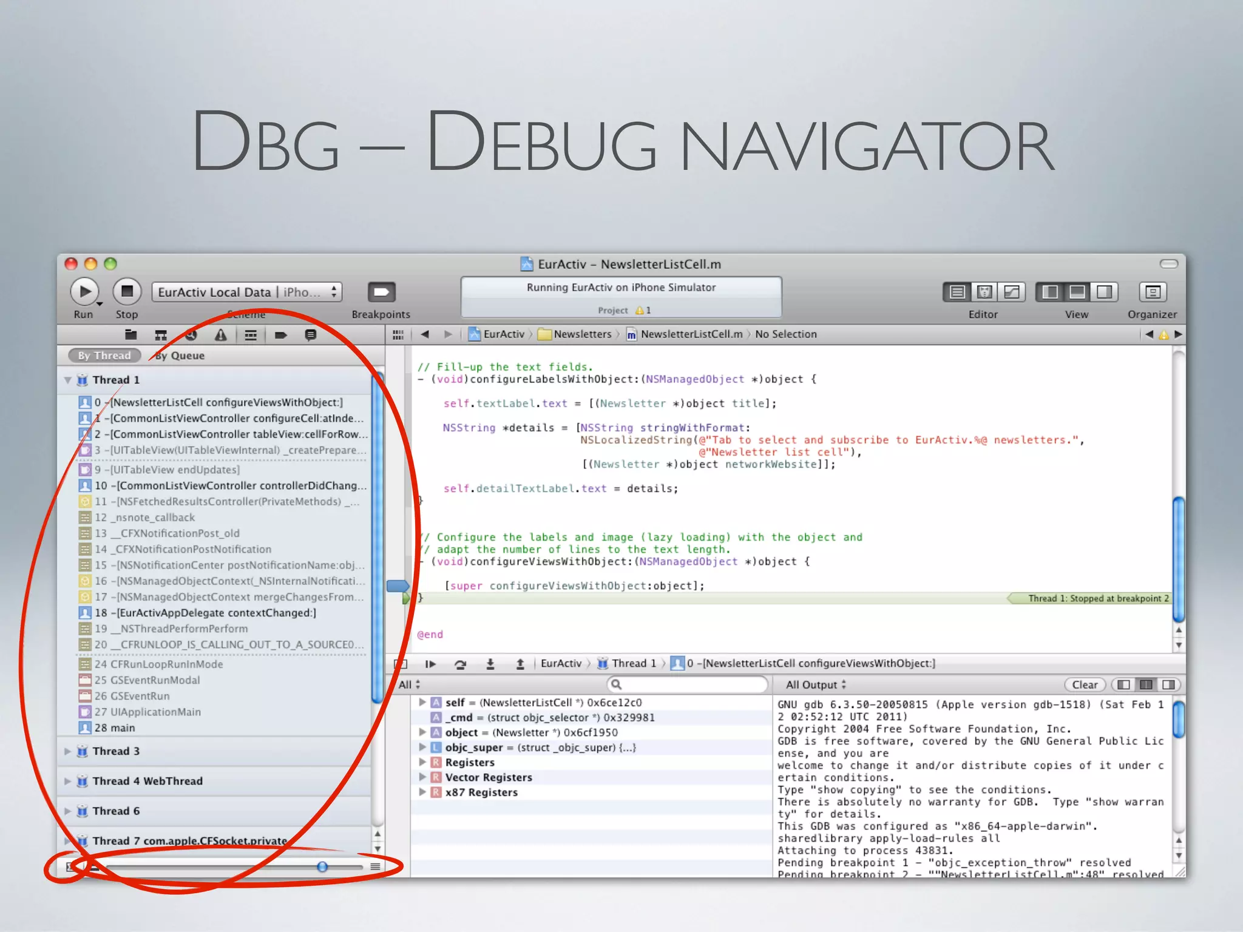Viewport: 1243px width, 932px height.
Task: Click No Selection in jump bar
Action: (x=786, y=334)
